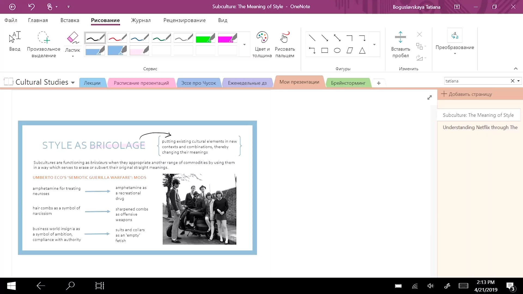The image size is (523, 294).
Task: Click Вставить пробел button
Action: [x=400, y=44]
